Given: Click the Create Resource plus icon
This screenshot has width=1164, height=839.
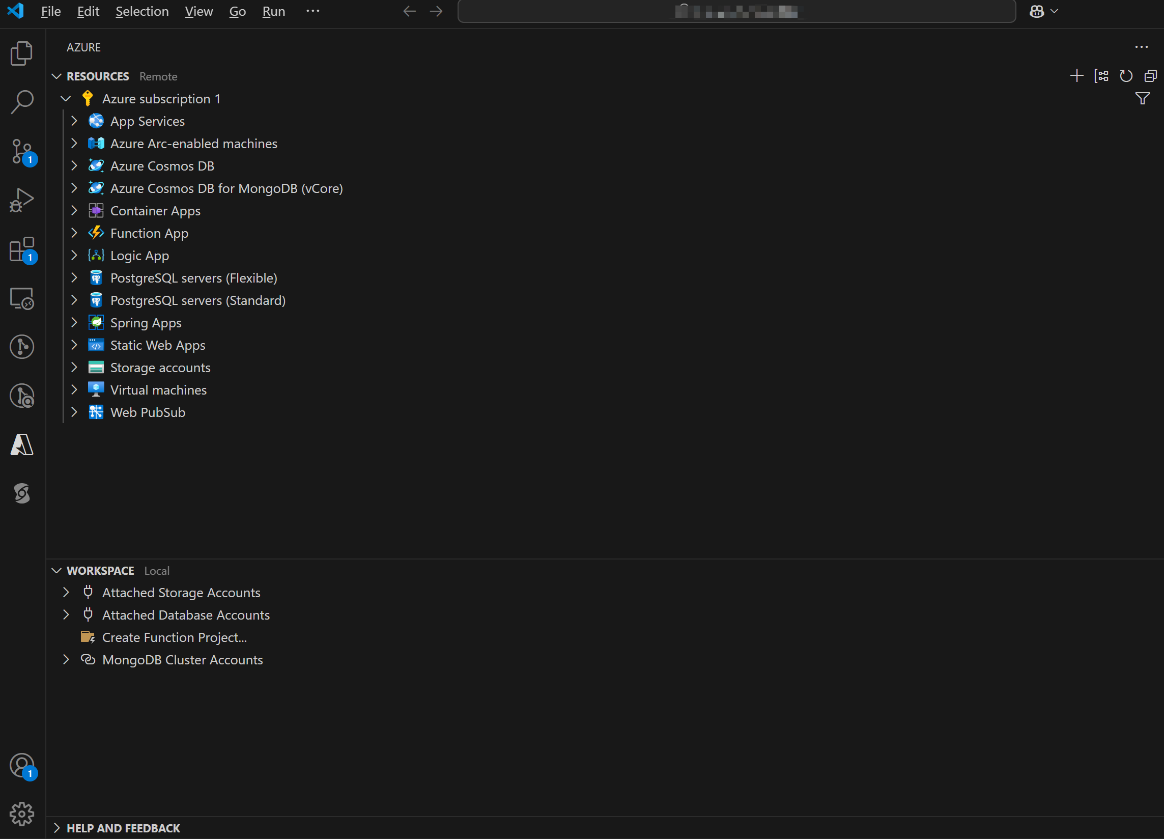Looking at the screenshot, I should coord(1077,76).
